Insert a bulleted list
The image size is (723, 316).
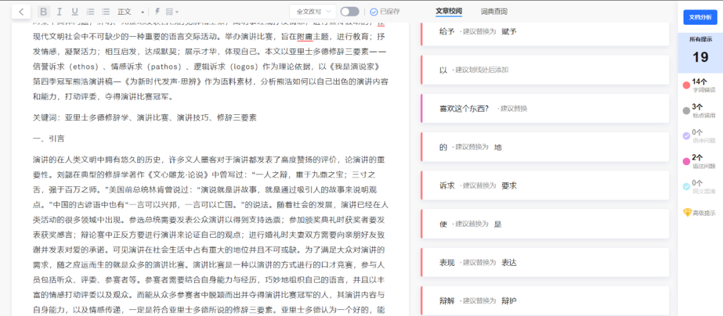106,11
